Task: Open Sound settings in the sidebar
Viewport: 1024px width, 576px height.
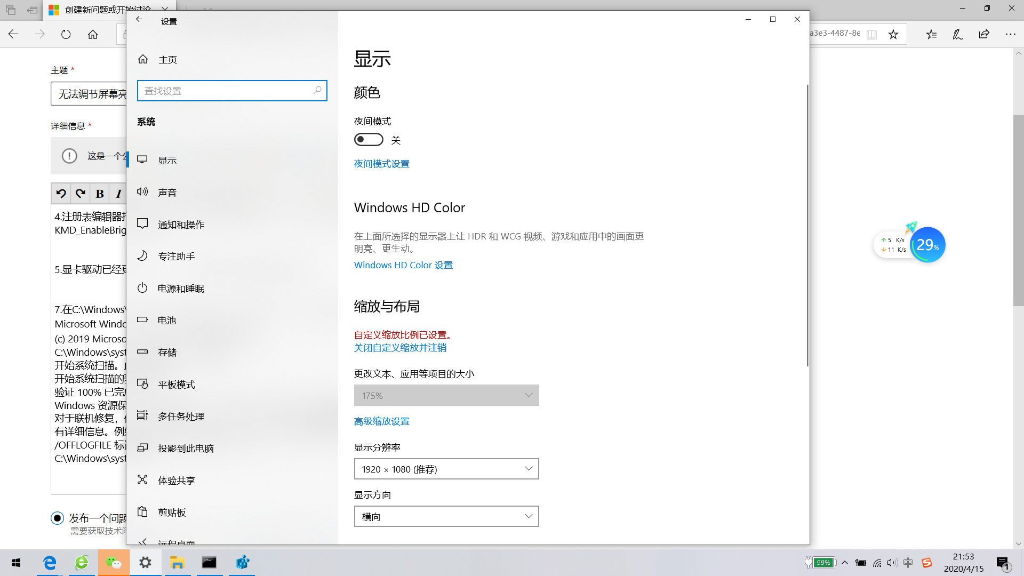Action: pyautogui.click(x=167, y=193)
